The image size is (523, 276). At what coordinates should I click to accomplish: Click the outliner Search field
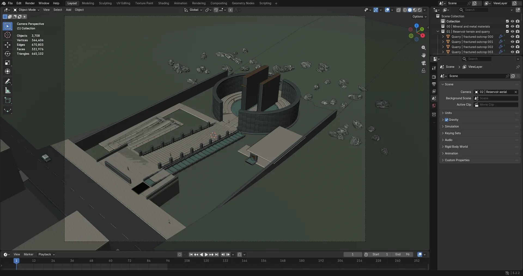point(473,10)
